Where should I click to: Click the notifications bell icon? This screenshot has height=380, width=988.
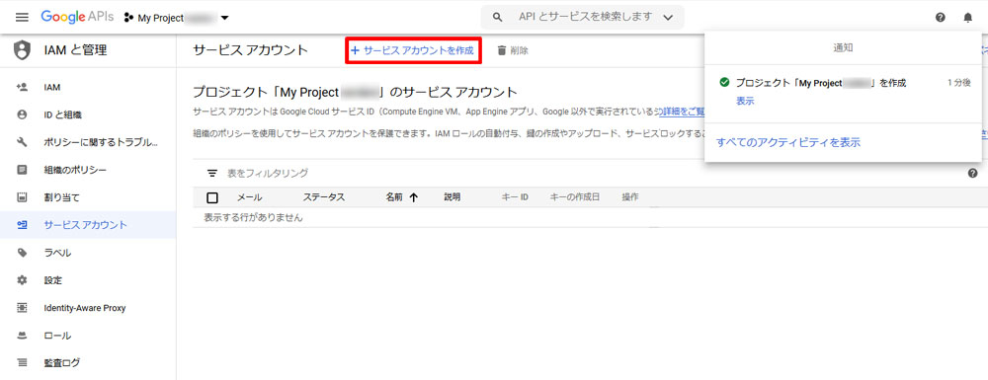click(x=968, y=18)
